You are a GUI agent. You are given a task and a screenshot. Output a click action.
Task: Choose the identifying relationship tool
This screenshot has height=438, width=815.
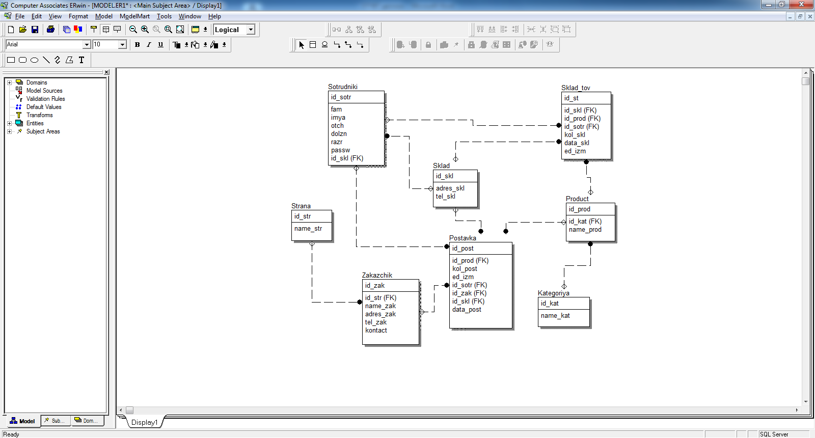(337, 45)
